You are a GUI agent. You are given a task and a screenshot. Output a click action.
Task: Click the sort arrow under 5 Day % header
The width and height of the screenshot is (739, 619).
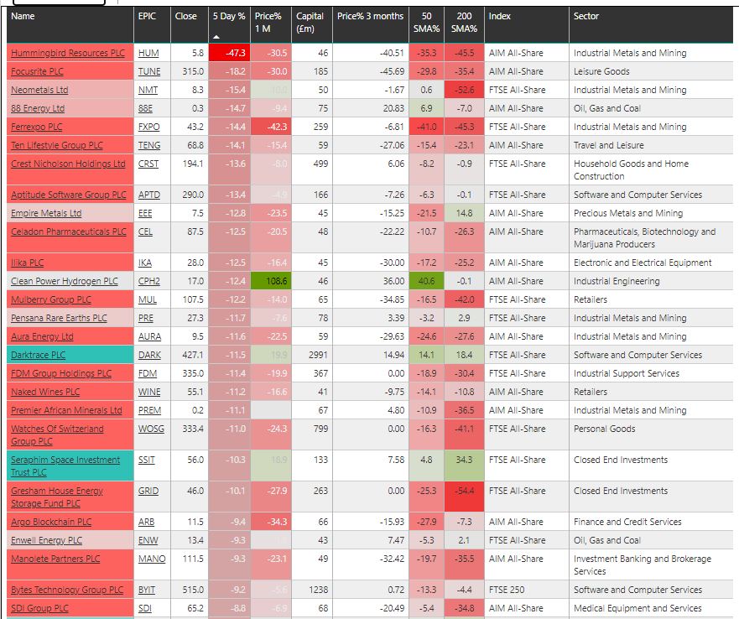coord(217,38)
